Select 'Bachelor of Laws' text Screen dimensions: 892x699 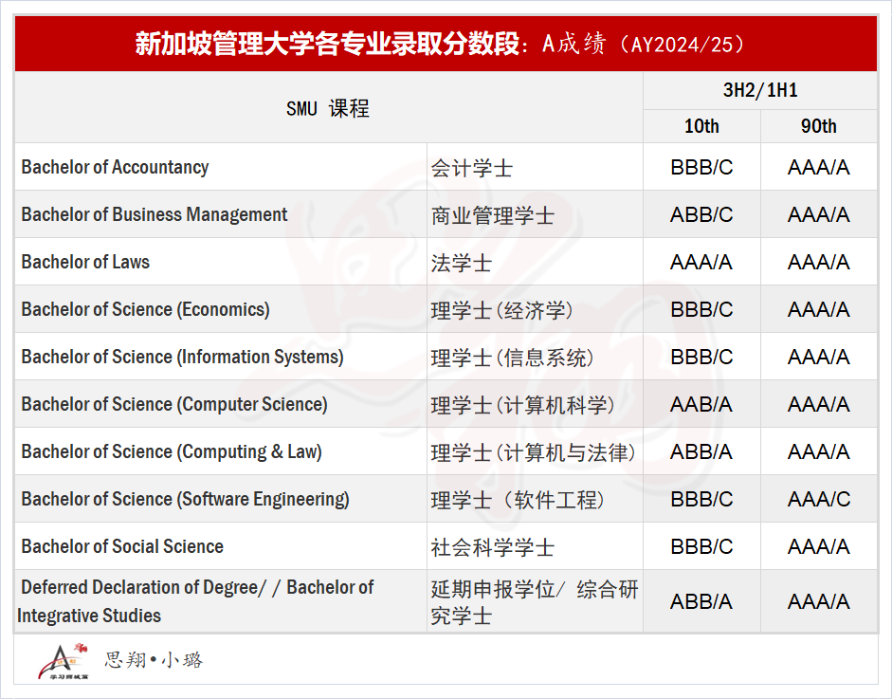85,262
